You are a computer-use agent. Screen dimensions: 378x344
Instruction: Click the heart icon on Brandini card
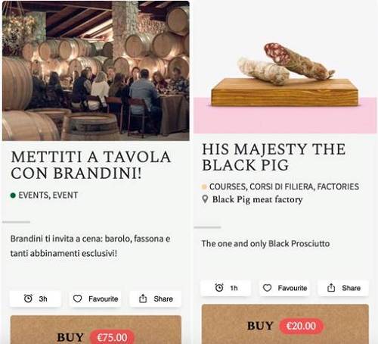(77, 299)
